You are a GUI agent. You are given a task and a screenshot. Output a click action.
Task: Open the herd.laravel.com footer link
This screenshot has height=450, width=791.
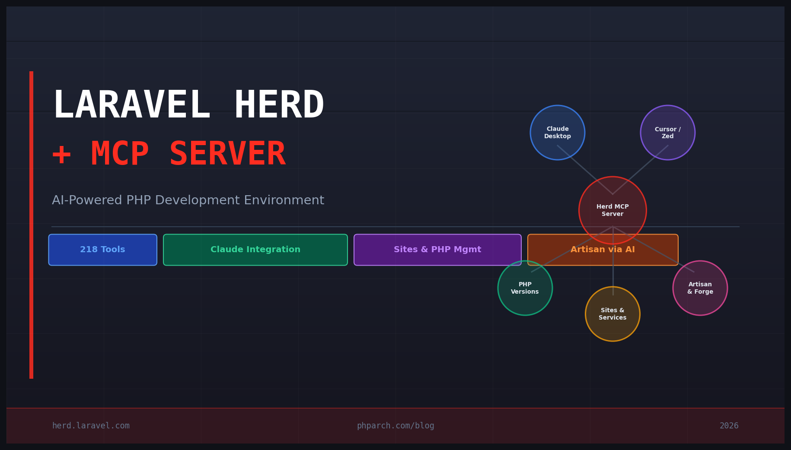coord(91,426)
